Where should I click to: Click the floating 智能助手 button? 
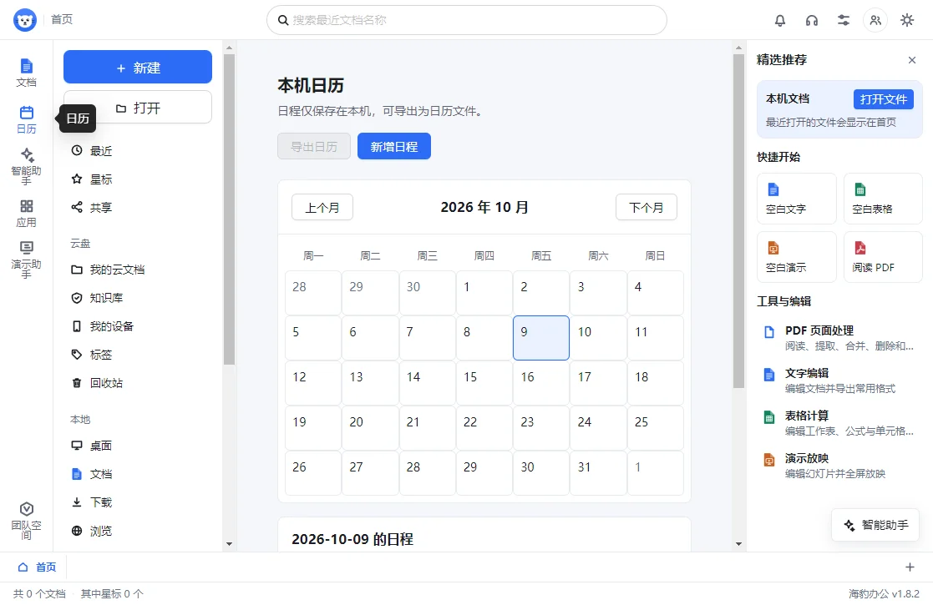[875, 525]
